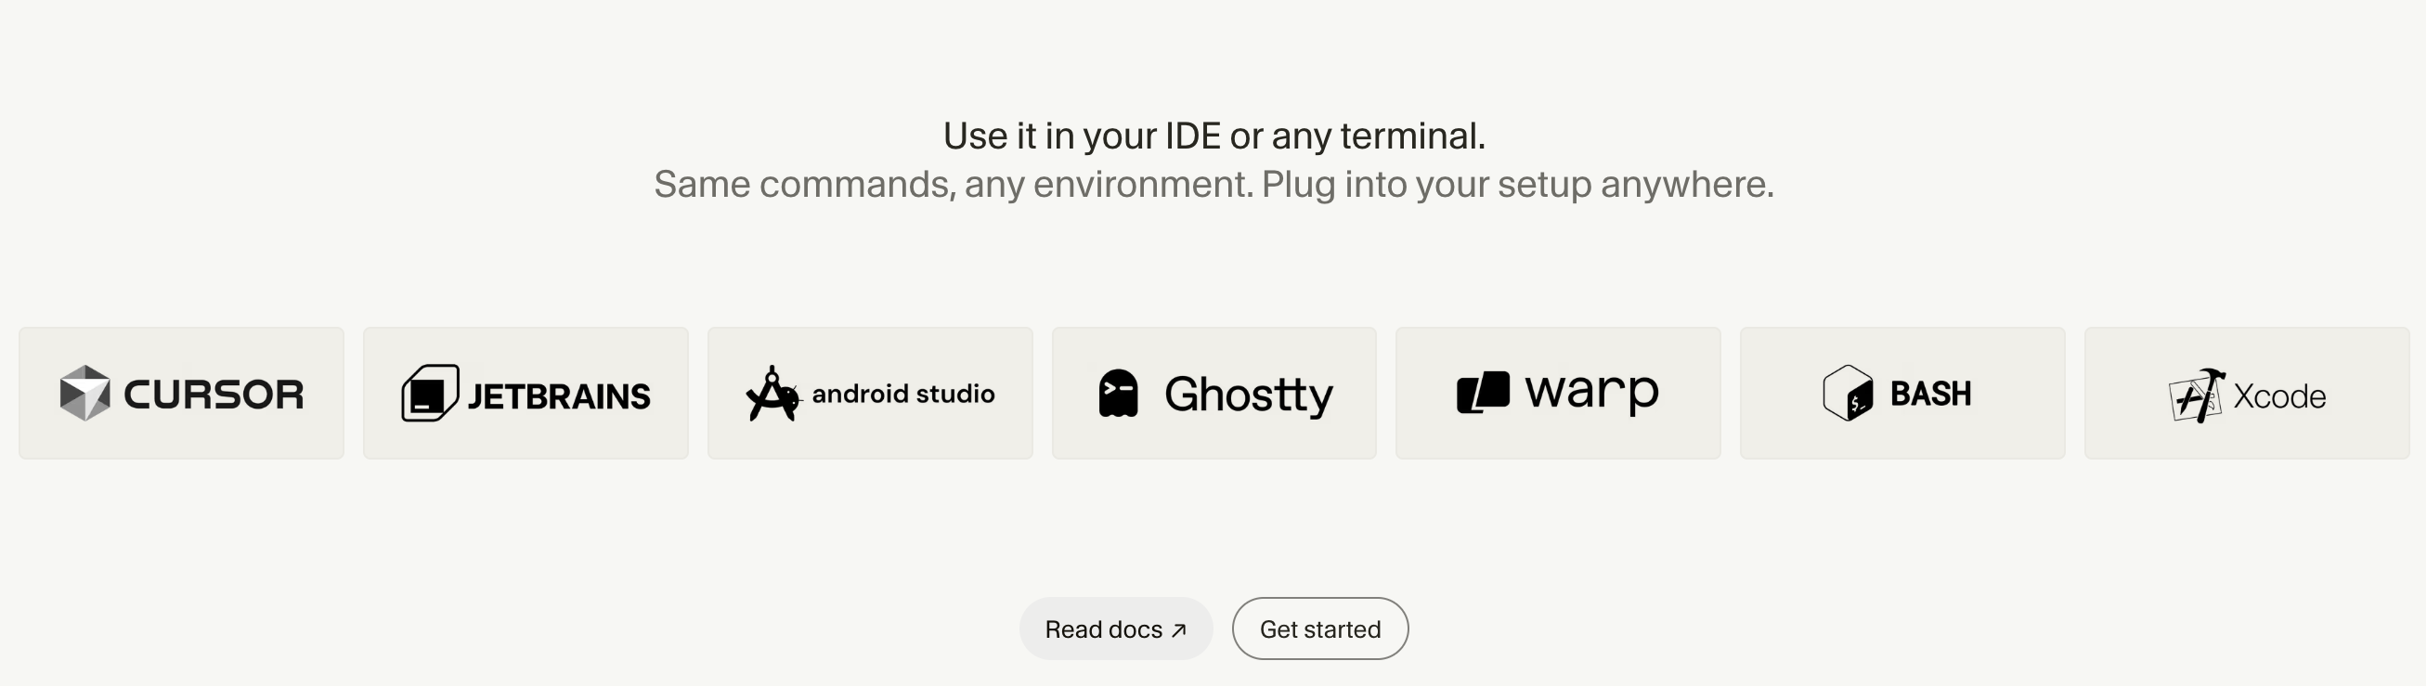Select the JETBRAINS wordmark text
The height and width of the screenshot is (687, 2427).
tap(559, 395)
